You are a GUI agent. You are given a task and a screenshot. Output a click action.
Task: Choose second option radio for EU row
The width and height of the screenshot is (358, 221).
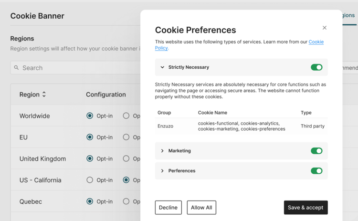[126, 137]
